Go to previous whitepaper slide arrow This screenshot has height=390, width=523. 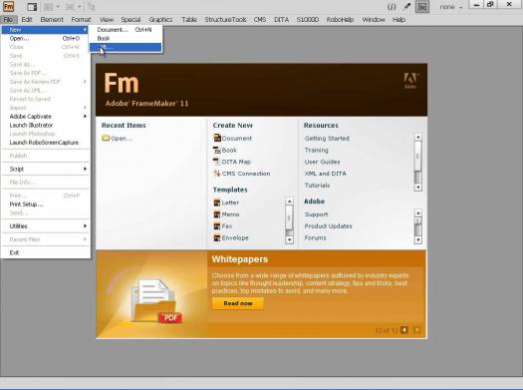pyautogui.click(x=404, y=330)
